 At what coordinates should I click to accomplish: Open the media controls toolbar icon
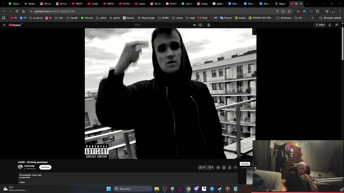pos(327,11)
